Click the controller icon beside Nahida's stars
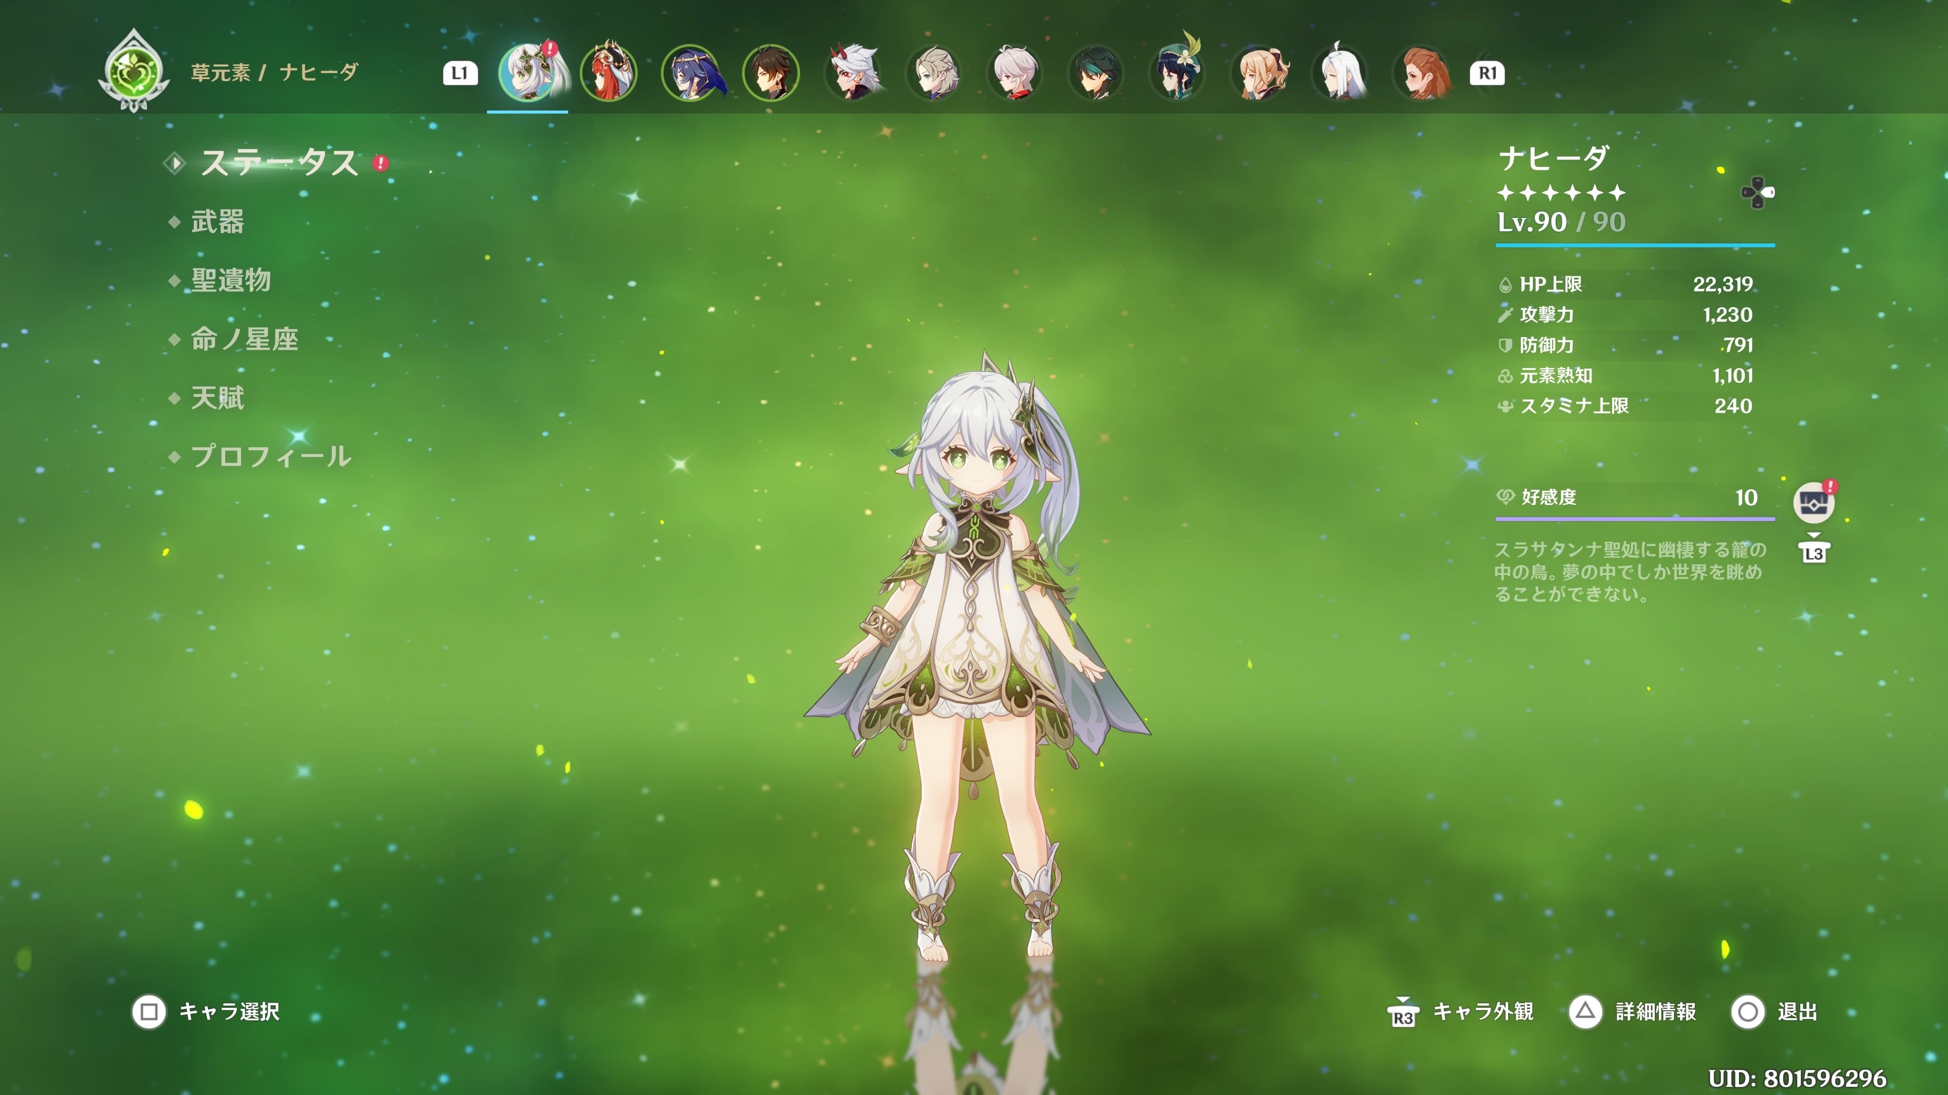Screen dimensions: 1948x1095 [x=1758, y=192]
